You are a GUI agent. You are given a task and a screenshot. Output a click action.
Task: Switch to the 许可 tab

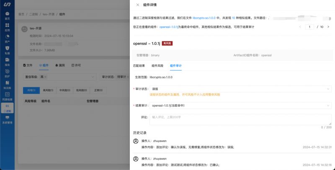click(76, 66)
